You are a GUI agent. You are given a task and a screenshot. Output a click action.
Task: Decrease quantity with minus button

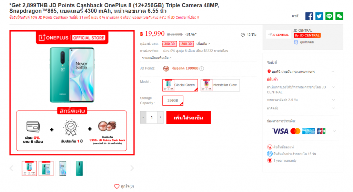click(143, 117)
